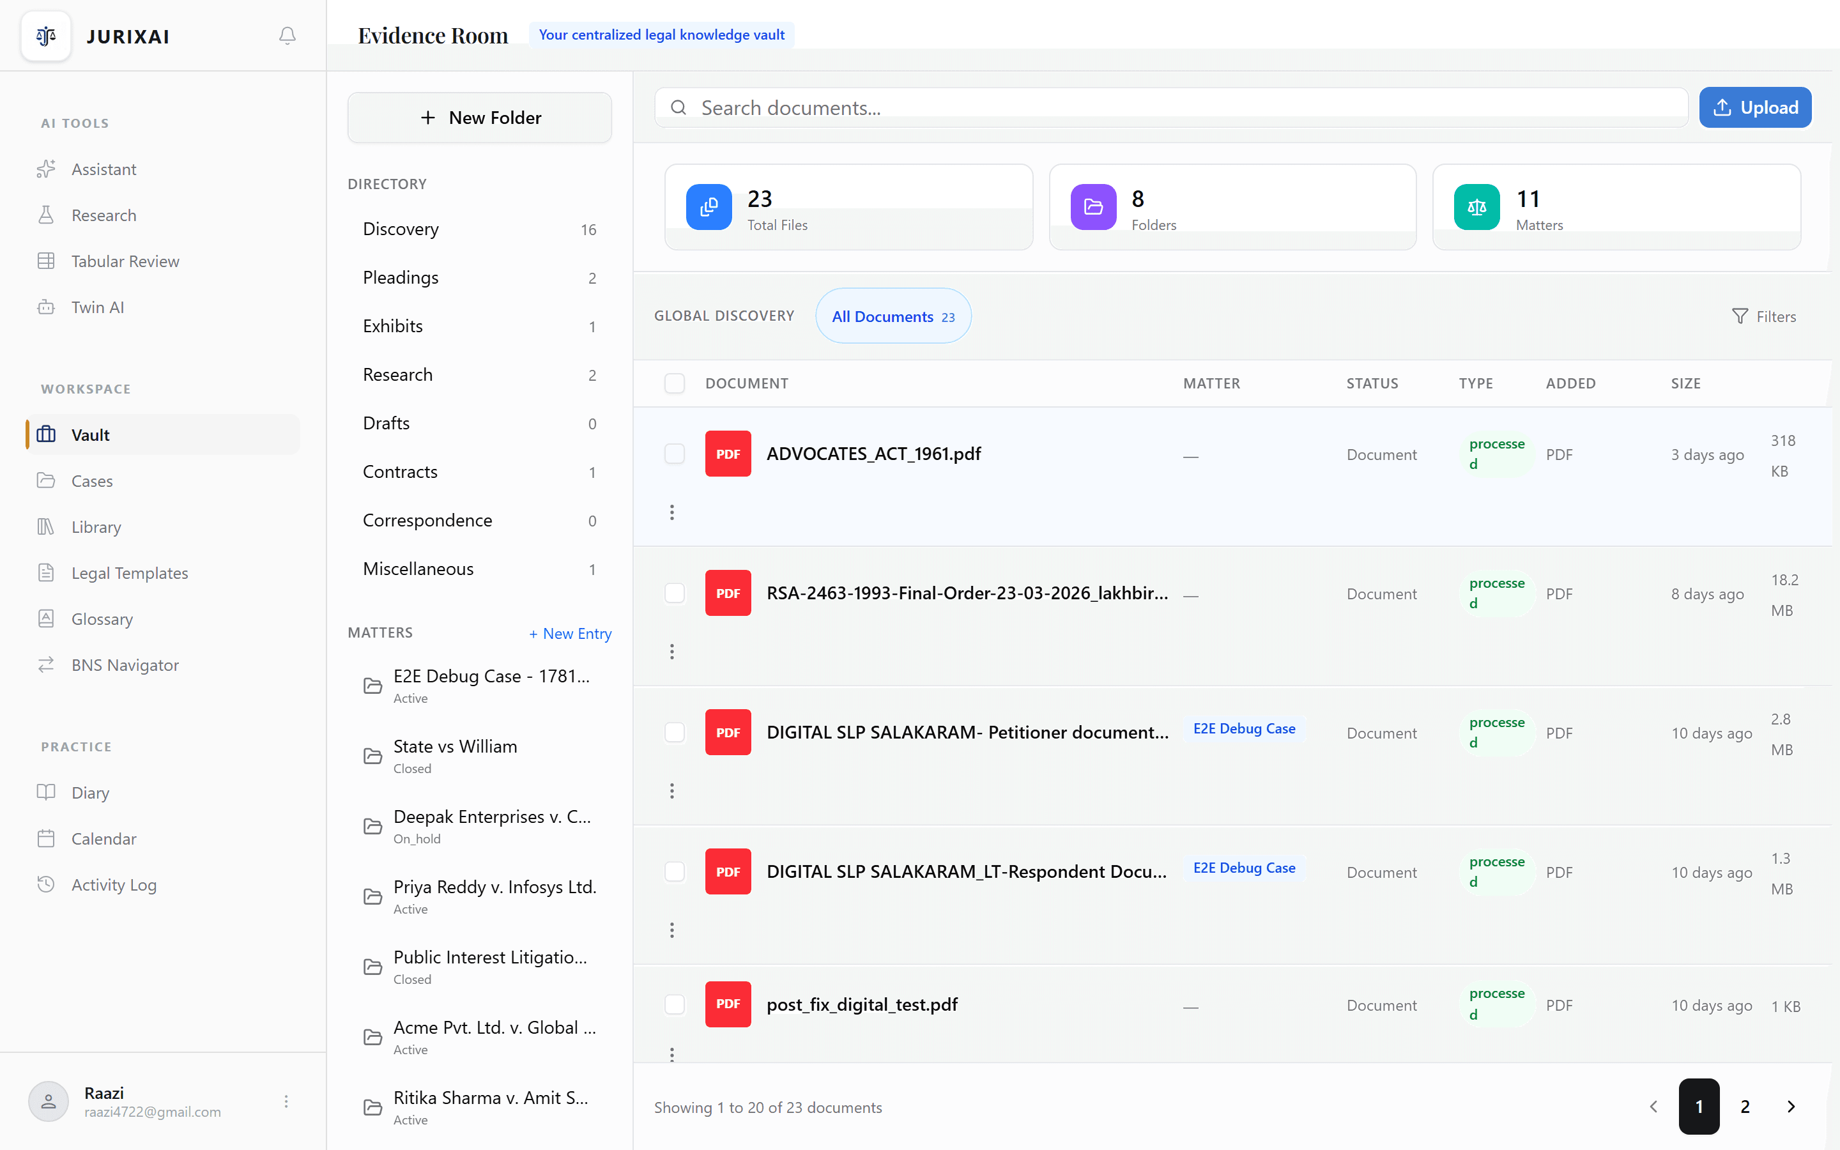Open Twin AI

[x=163, y=307]
